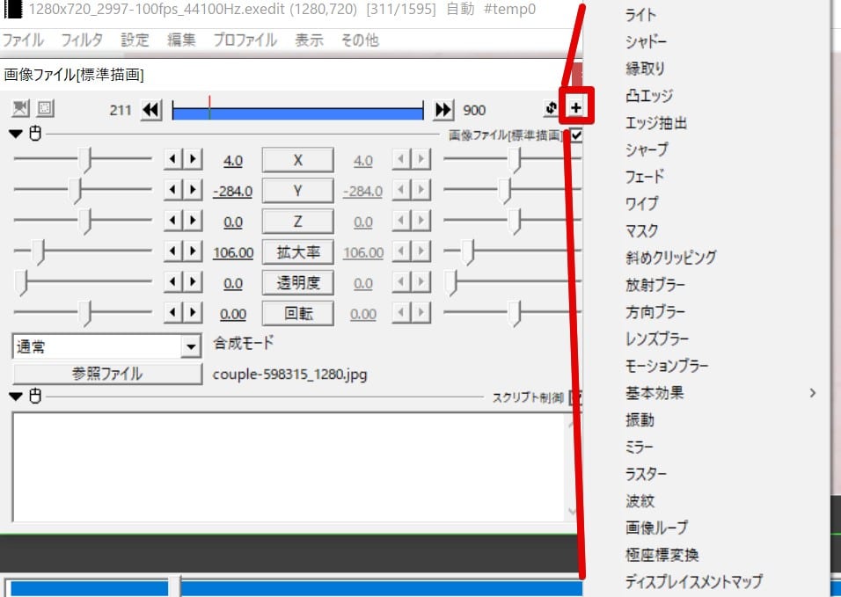This screenshot has width=841, height=597.
Task: Click the 透明度 parameter button
Action: tap(297, 282)
